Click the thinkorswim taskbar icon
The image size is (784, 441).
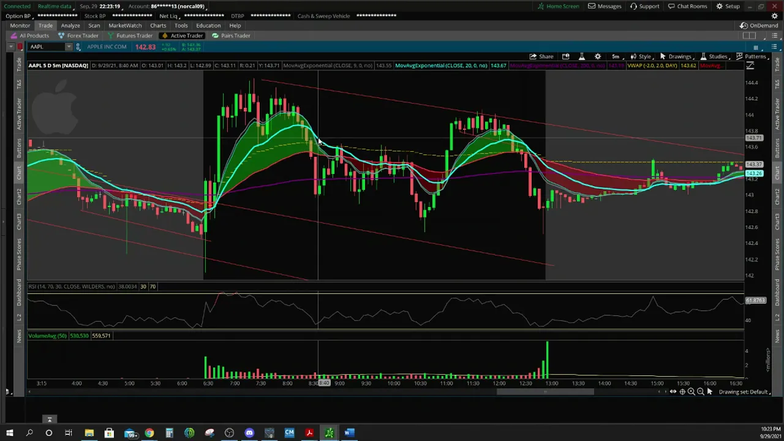tap(329, 433)
